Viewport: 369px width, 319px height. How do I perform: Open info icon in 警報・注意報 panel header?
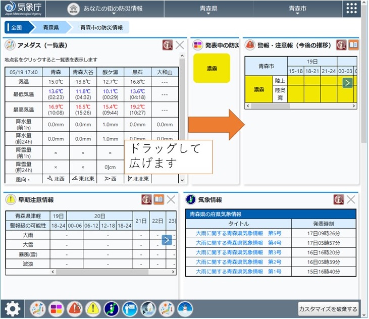tap(341, 45)
